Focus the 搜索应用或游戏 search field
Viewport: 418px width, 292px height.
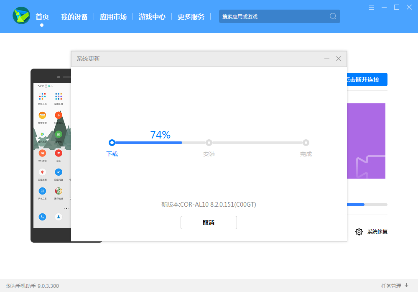[279, 16]
